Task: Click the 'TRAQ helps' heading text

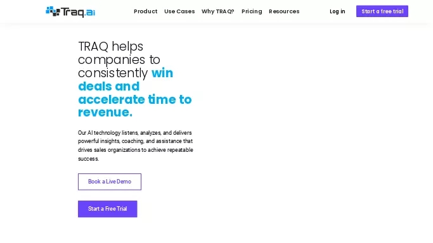Action: click(x=110, y=46)
